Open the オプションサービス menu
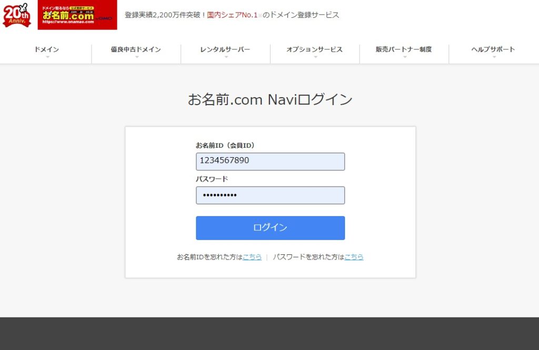Image resolution: width=539 pixels, height=350 pixels. pos(315,49)
